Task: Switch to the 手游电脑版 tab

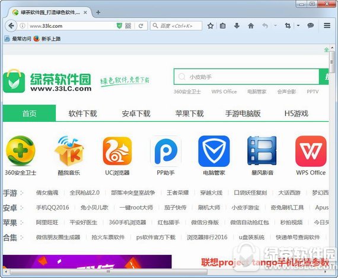Action: tap(243, 114)
